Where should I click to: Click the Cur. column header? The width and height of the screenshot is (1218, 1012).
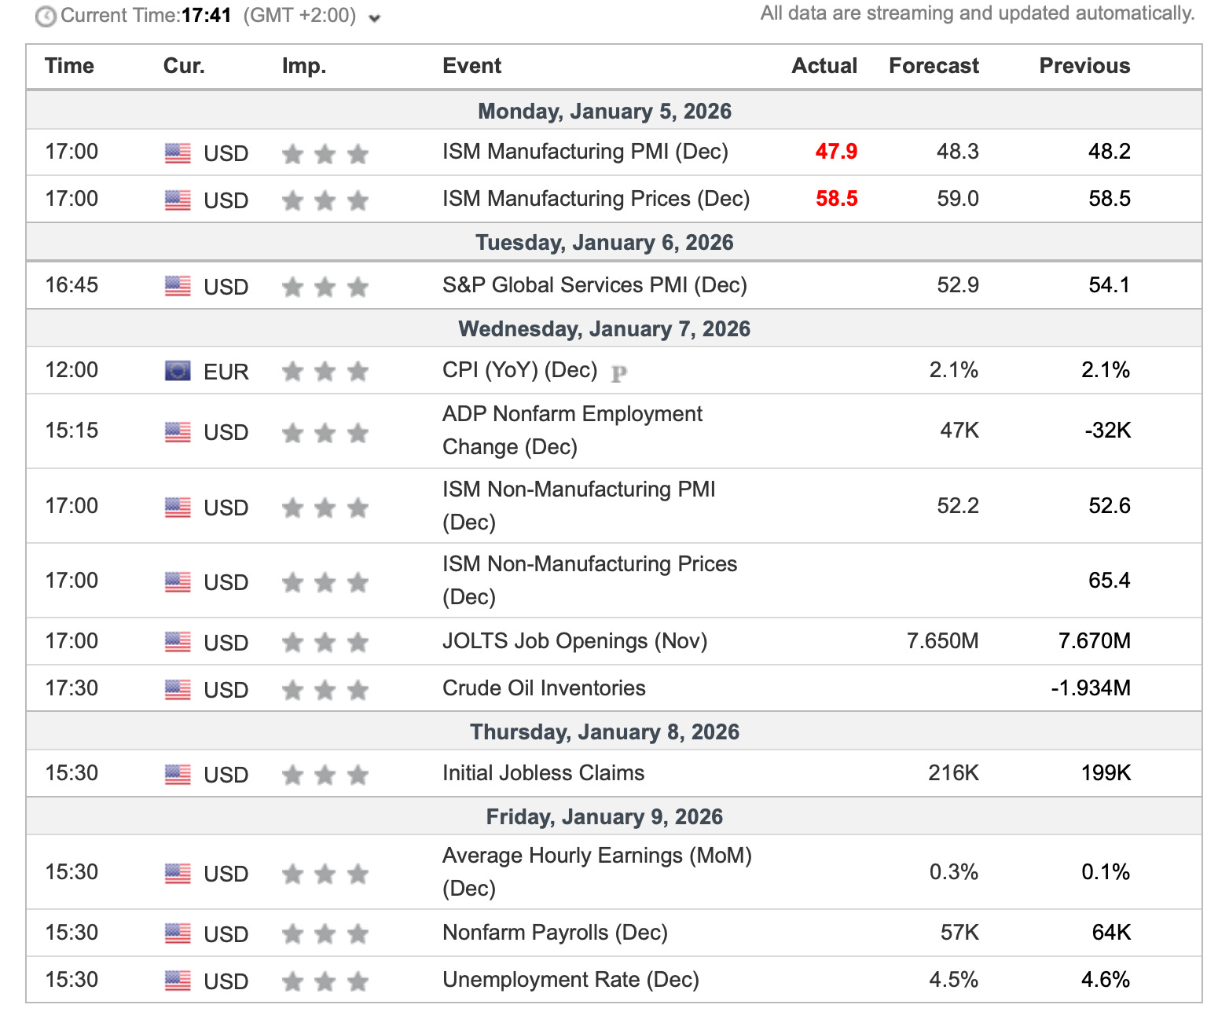pyautogui.click(x=184, y=66)
